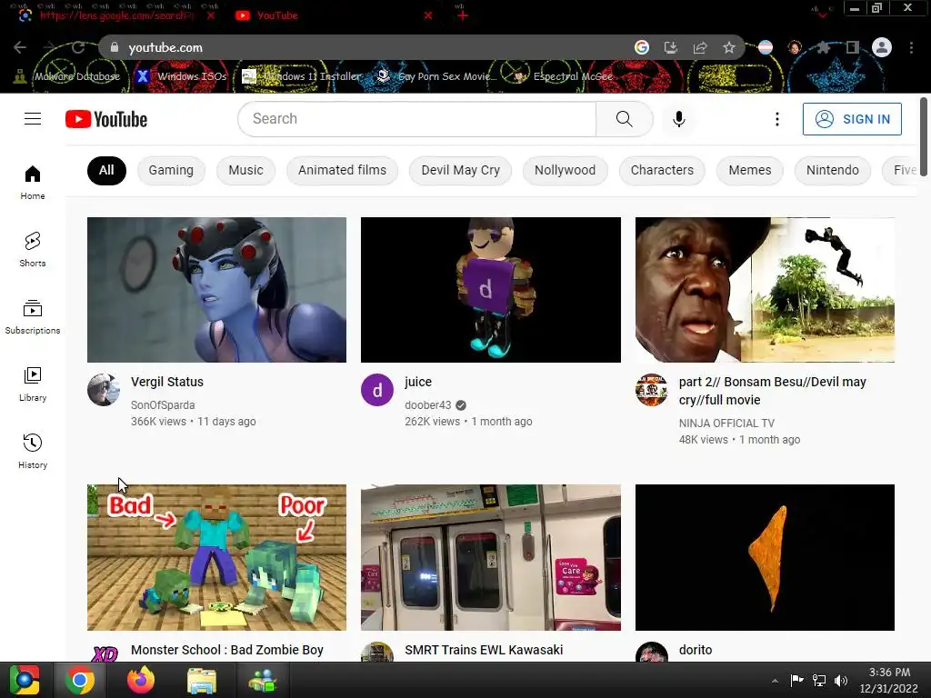Click the search magnifier button
931x698 pixels.
[x=624, y=119]
